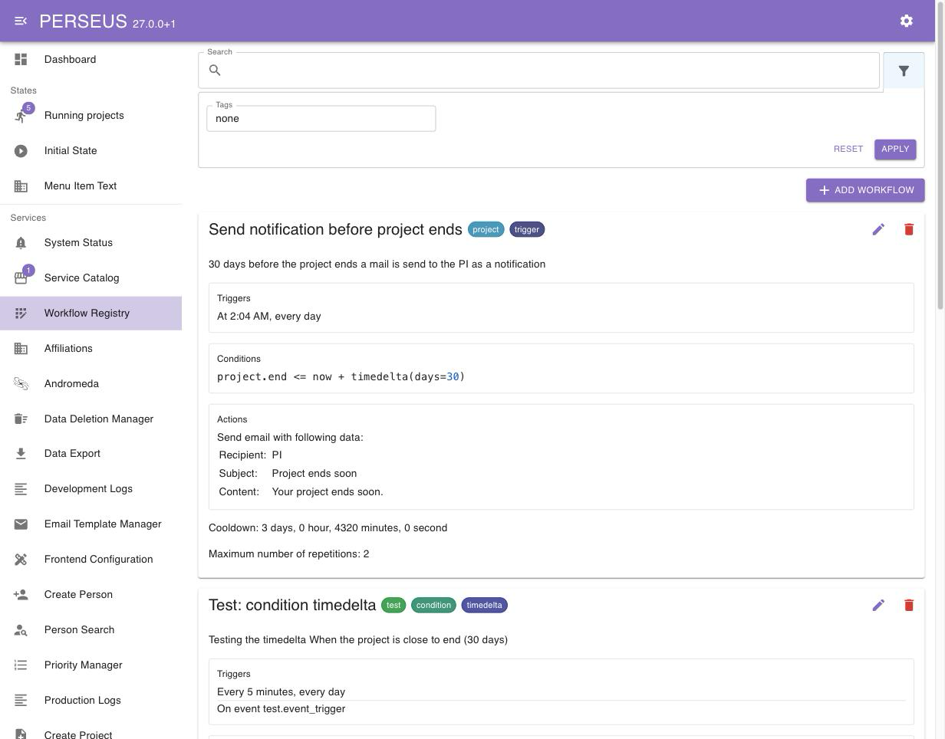Edit the Test: condition timedelta workflow
This screenshot has width=945, height=739.
tap(878, 605)
